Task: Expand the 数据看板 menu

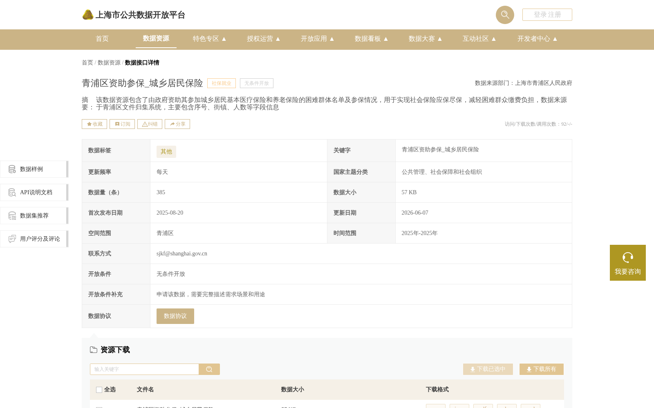Action: 371,39
